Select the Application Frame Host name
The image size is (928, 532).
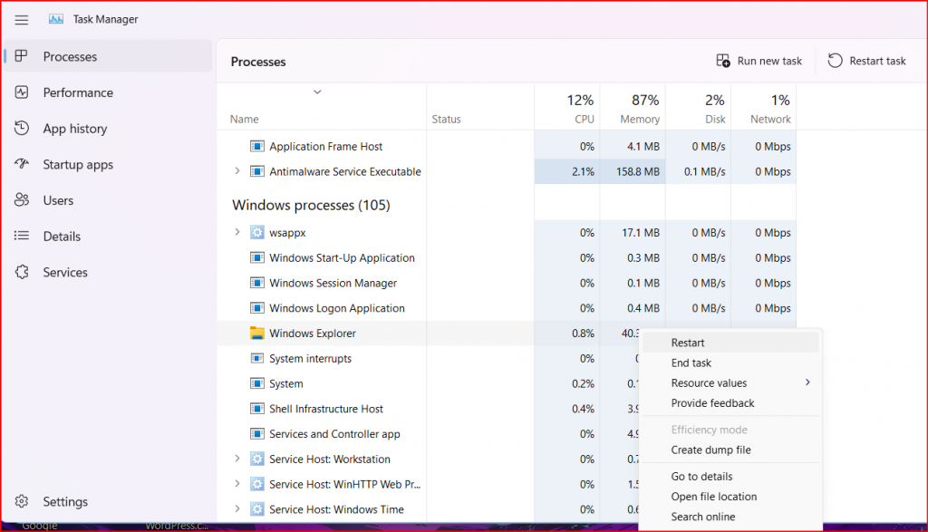point(326,146)
